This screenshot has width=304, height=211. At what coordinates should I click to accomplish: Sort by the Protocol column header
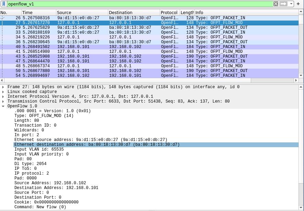tap(170, 13)
